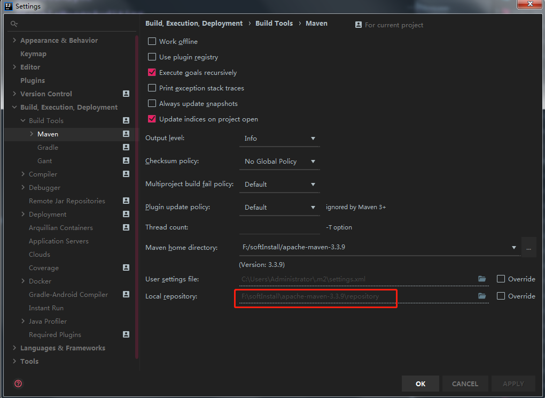Click the project-level icon beside Compiler
The height and width of the screenshot is (398, 545).
pos(126,174)
